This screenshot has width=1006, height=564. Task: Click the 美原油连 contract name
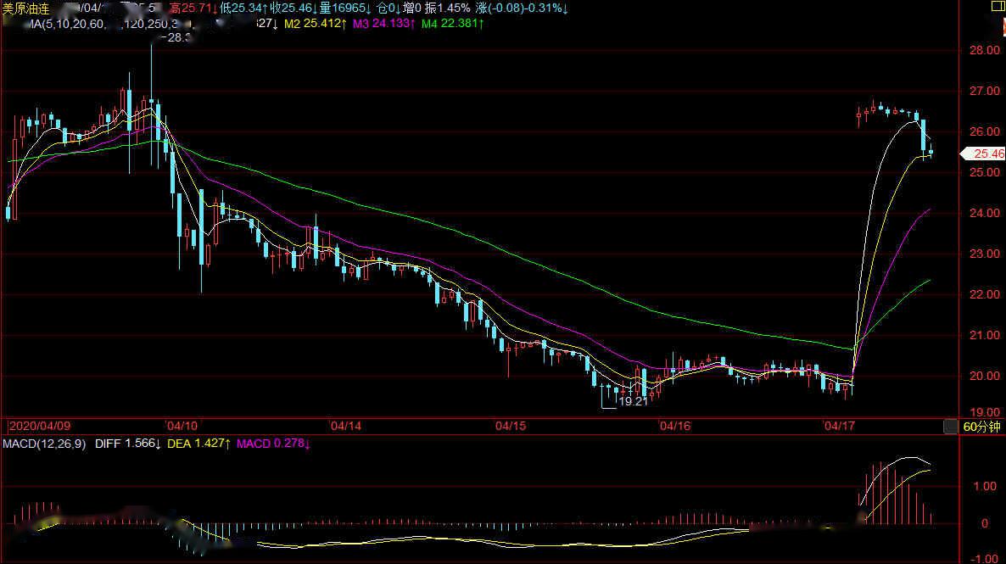tap(26, 9)
